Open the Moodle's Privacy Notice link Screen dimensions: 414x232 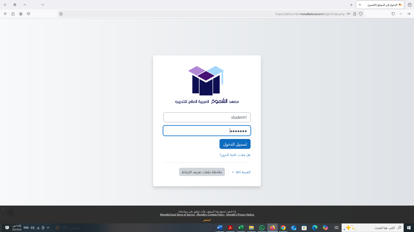(x=240, y=214)
